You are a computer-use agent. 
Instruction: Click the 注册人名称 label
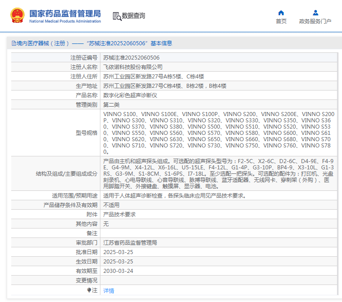click(x=84, y=67)
